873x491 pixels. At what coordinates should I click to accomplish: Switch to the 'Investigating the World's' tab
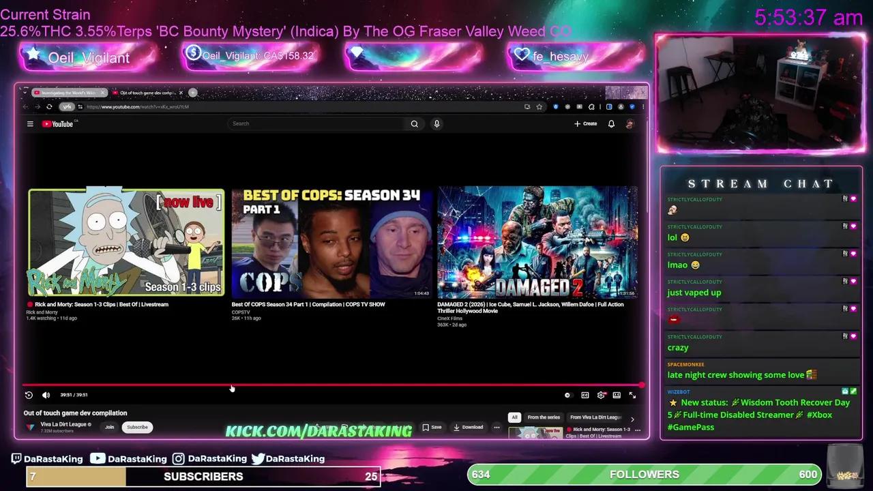tap(70, 92)
